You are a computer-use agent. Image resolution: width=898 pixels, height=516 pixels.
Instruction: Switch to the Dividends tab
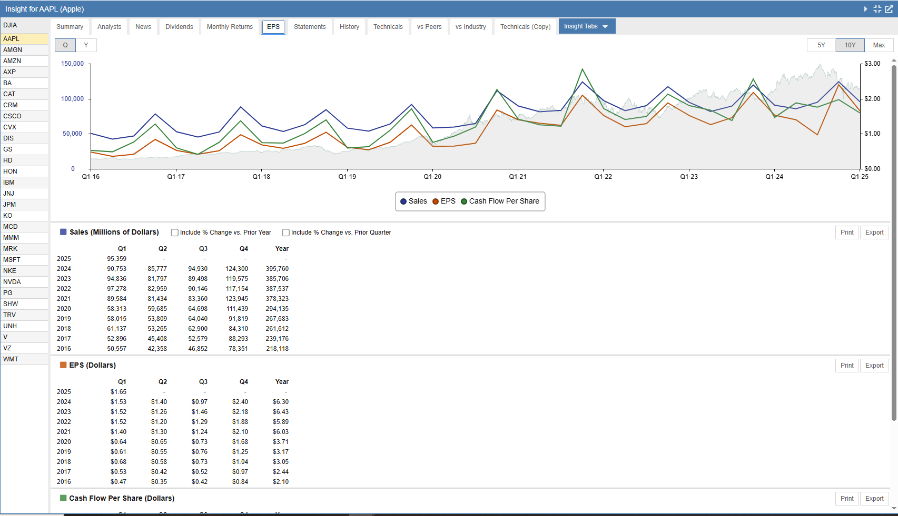pos(179,27)
